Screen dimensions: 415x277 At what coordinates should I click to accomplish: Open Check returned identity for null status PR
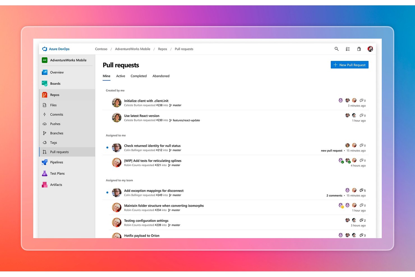pos(152,146)
